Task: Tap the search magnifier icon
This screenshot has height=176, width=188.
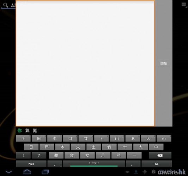Action: pos(6,5)
